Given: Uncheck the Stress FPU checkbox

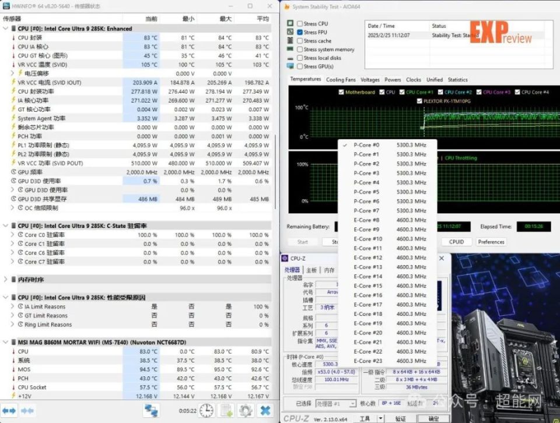Looking at the screenshot, I should coord(300,32).
